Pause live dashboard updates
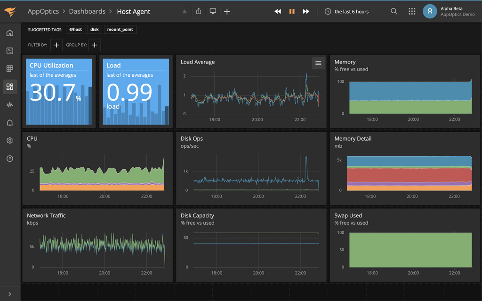Viewport: 482px width, 301px height. [292, 11]
